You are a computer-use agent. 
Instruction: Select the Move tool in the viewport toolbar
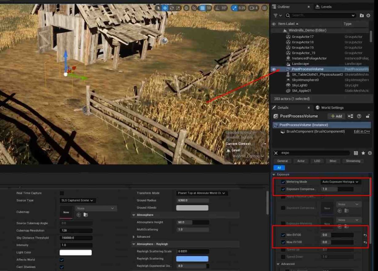click(x=166, y=9)
